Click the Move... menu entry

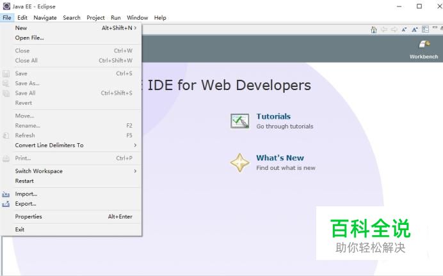[x=70, y=116]
